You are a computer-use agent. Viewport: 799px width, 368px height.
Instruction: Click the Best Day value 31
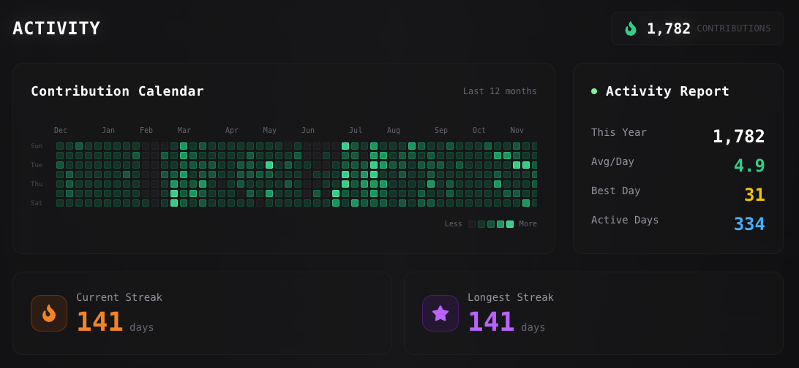754,195
